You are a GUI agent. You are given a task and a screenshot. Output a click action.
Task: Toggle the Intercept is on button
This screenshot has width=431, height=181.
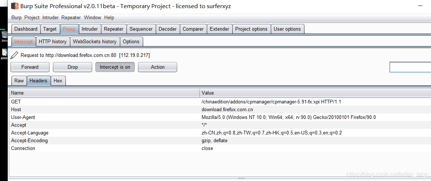pyautogui.click(x=115, y=67)
